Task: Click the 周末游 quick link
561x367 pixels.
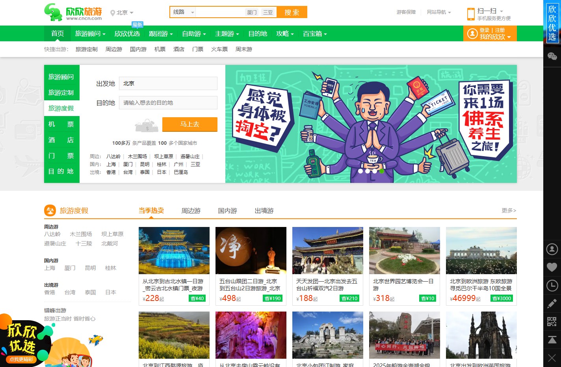Action: click(243, 49)
